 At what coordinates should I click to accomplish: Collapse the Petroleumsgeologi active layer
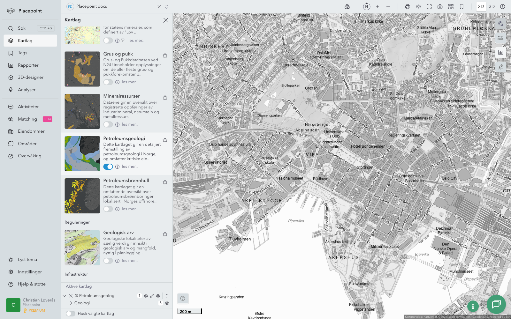[65, 296]
